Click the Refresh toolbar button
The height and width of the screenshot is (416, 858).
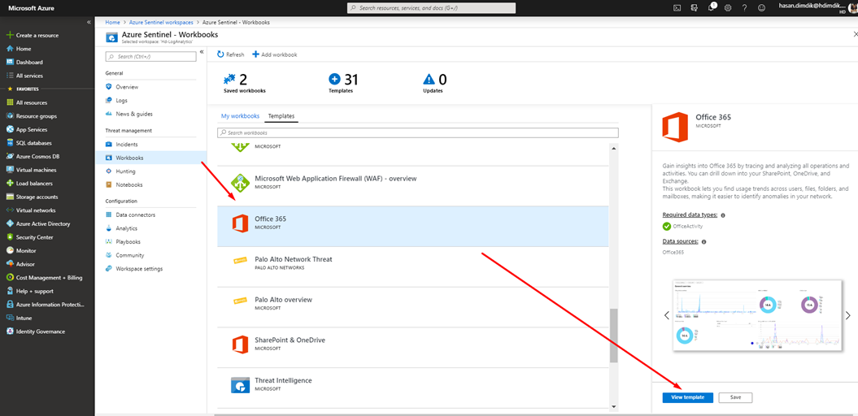[x=230, y=54]
